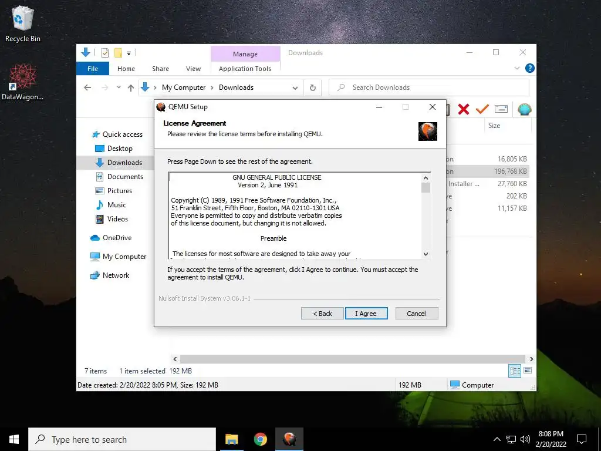601x451 pixels.
Task: Click the Explorer forward arrow
Action: point(104,87)
